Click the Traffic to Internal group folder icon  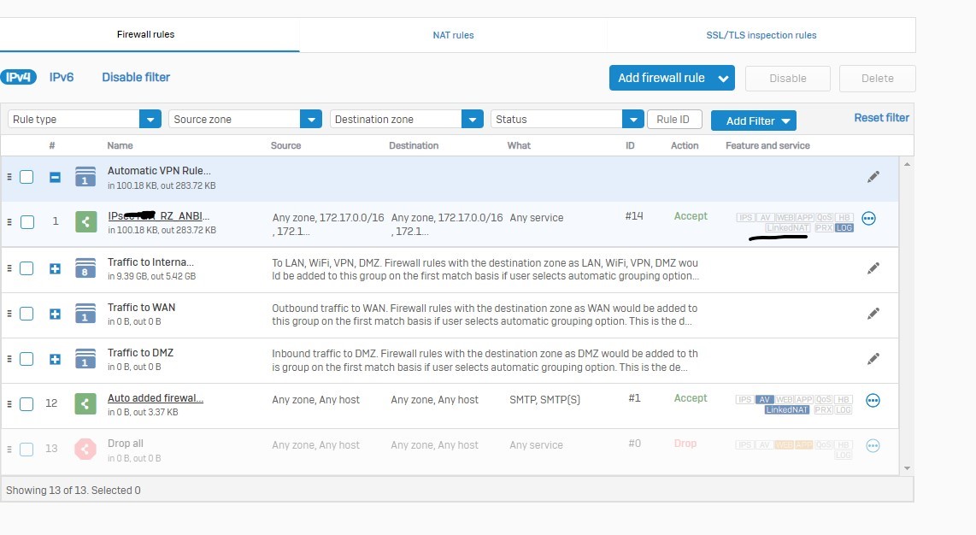click(85, 268)
